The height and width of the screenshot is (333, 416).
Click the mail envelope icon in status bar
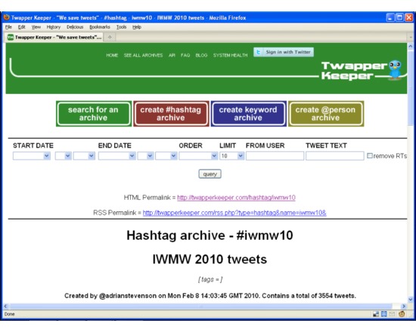point(392,314)
